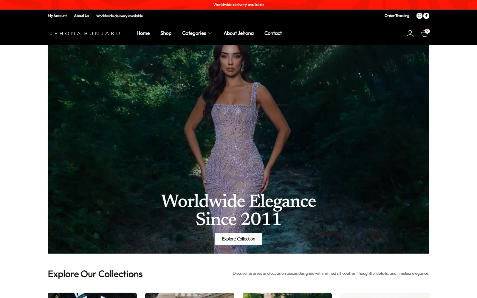
Task: Click the black bar Worldwide delivery text
Action: 120,16
